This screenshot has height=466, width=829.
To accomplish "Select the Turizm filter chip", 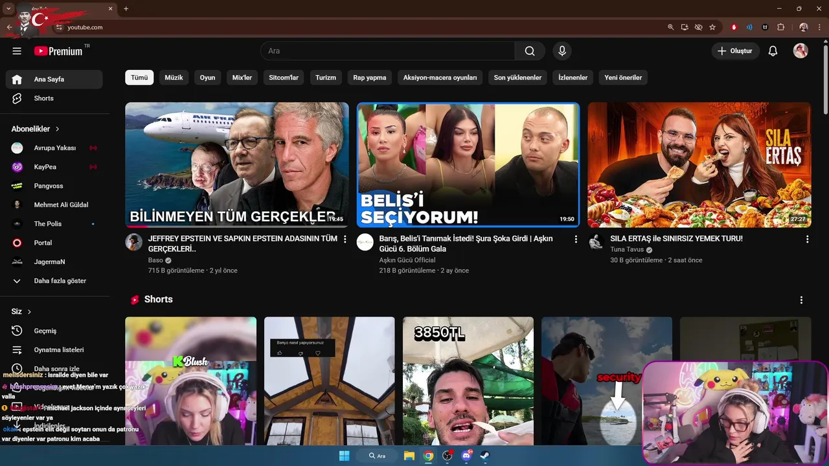I will tap(326, 78).
